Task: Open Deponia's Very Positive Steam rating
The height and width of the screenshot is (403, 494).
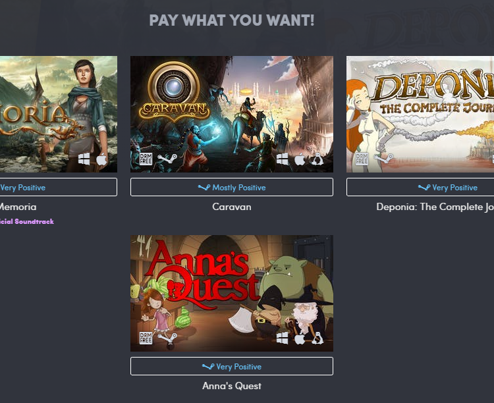Action: point(420,187)
